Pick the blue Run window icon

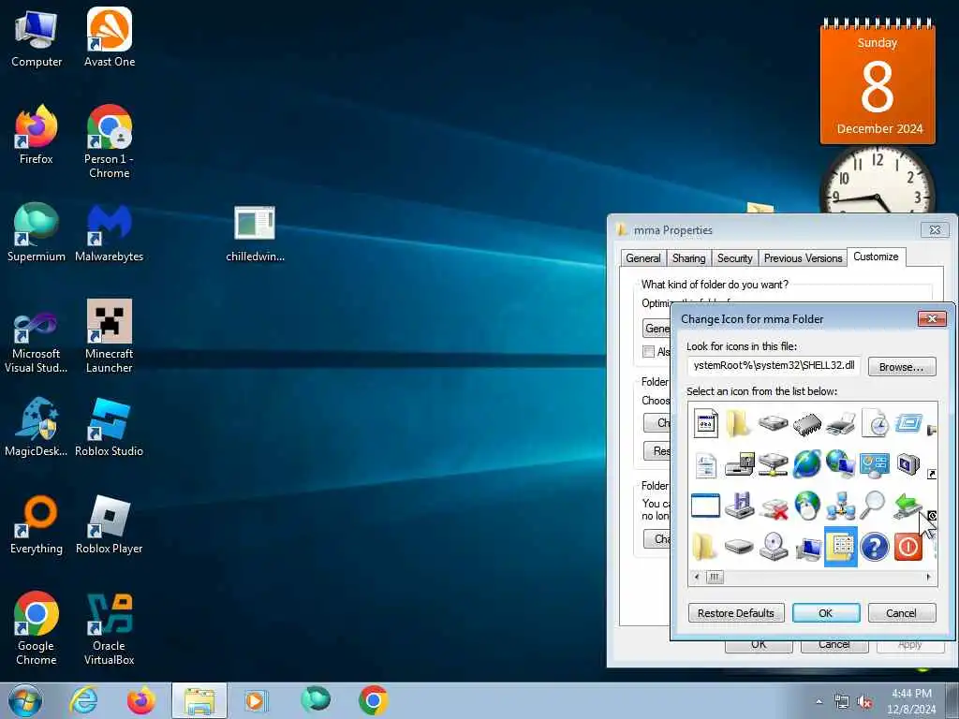(x=908, y=422)
